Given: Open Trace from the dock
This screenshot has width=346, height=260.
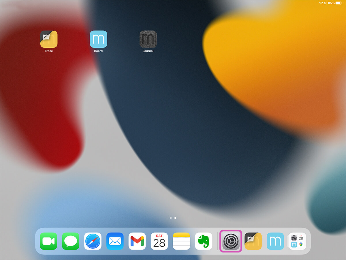Looking at the screenshot, I should coord(253,241).
